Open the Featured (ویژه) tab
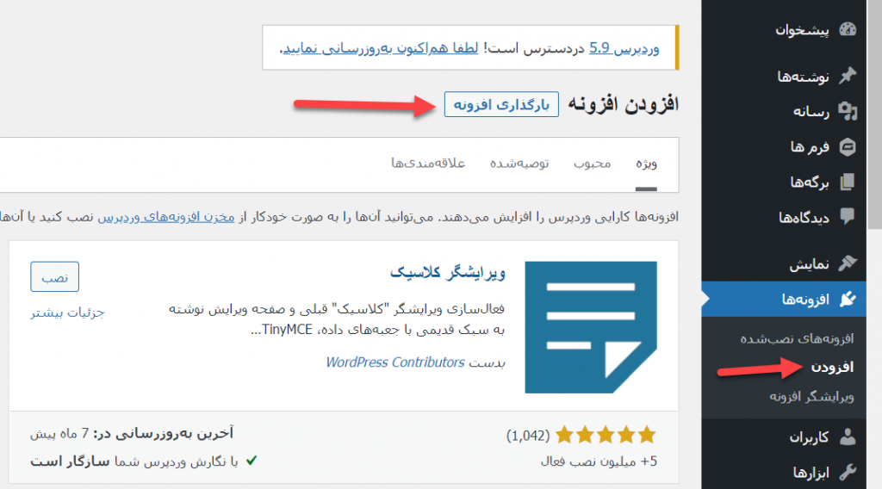The image size is (882, 489). click(646, 164)
